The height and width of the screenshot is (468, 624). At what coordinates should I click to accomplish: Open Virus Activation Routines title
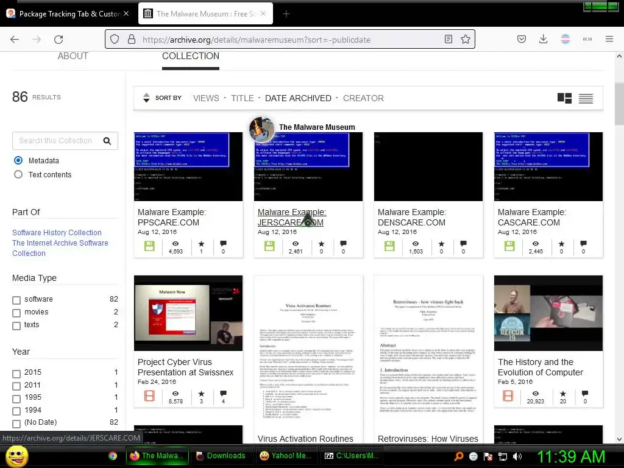[x=305, y=439]
